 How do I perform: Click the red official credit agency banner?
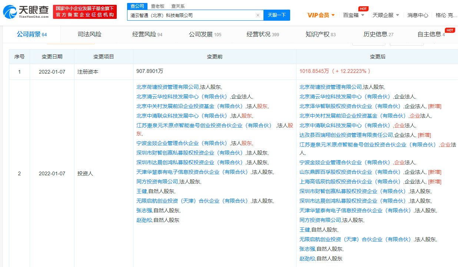[85, 12]
